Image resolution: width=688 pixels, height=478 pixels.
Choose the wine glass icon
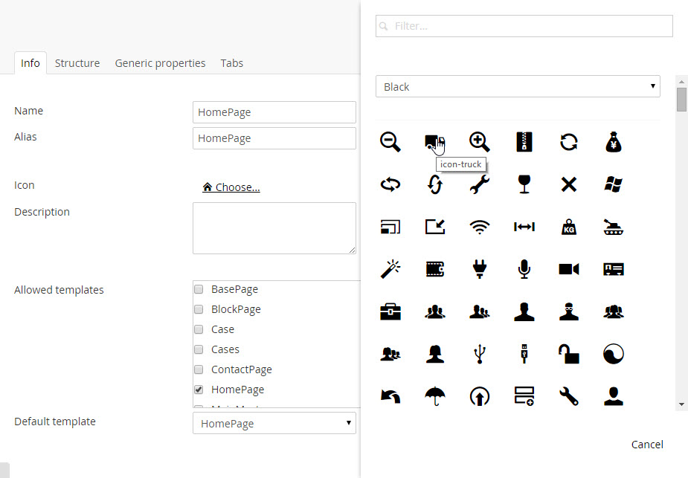click(524, 184)
